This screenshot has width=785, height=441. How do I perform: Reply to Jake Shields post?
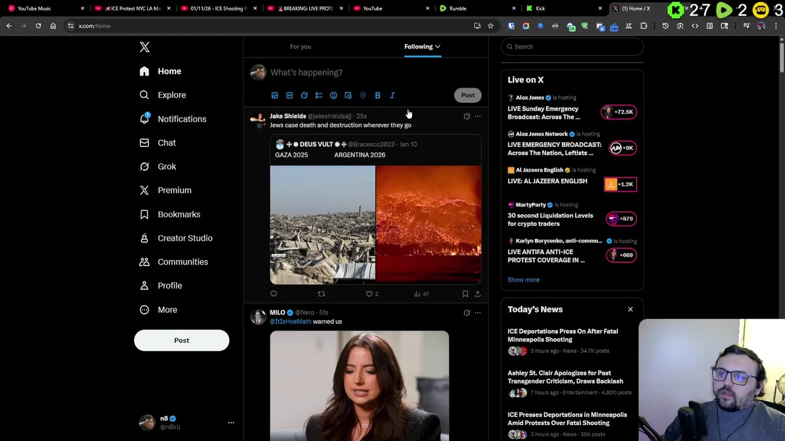pyautogui.click(x=274, y=294)
